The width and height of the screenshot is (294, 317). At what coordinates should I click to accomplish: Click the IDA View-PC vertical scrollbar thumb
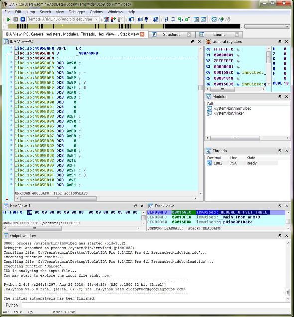[x=201, y=88]
